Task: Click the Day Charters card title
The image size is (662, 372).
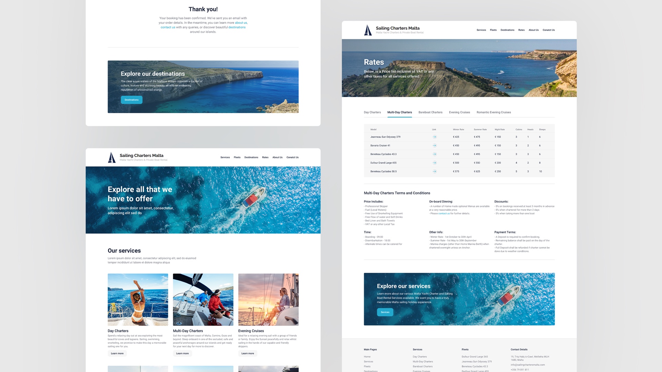Action: coord(118,331)
